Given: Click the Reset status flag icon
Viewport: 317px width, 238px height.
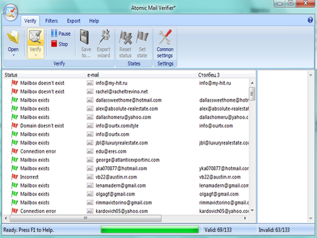Looking at the screenshot, I should coord(125,38).
